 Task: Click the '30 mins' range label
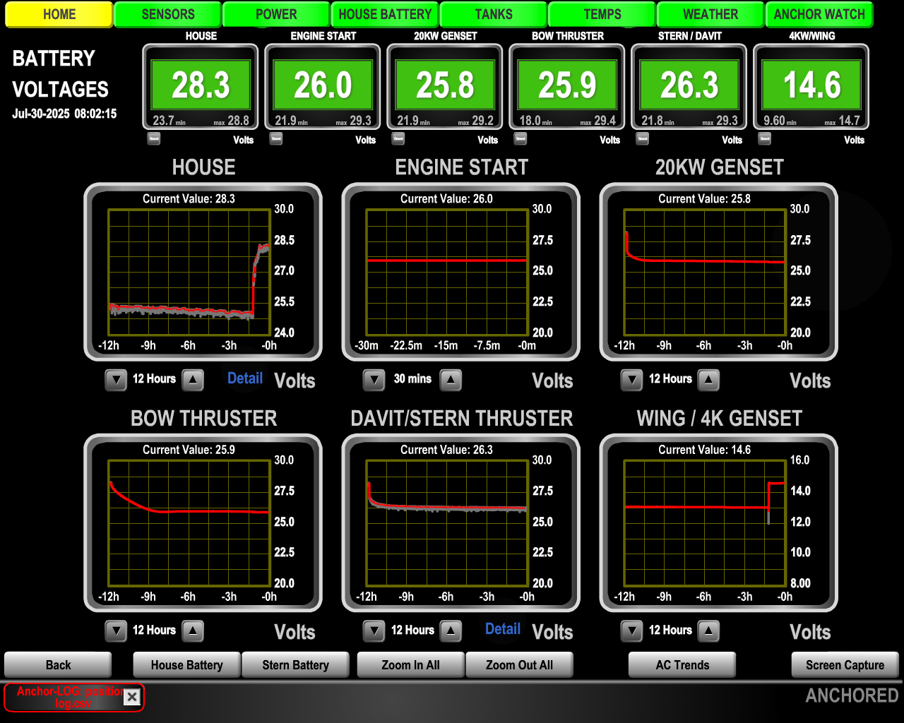pyautogui.click(x=412, y=379)
